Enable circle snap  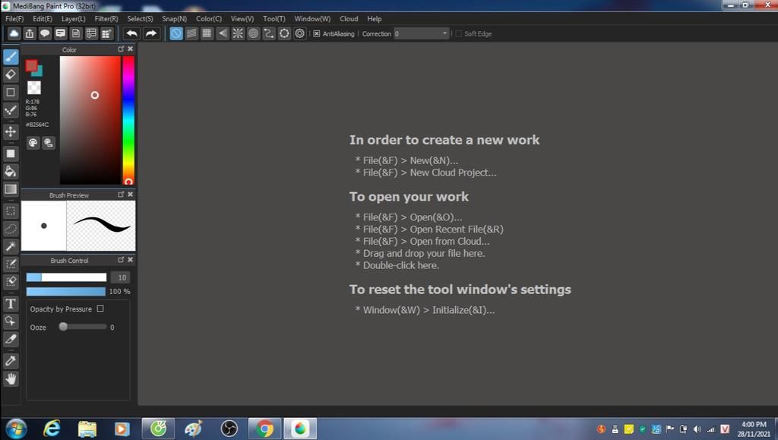(254, 33)
